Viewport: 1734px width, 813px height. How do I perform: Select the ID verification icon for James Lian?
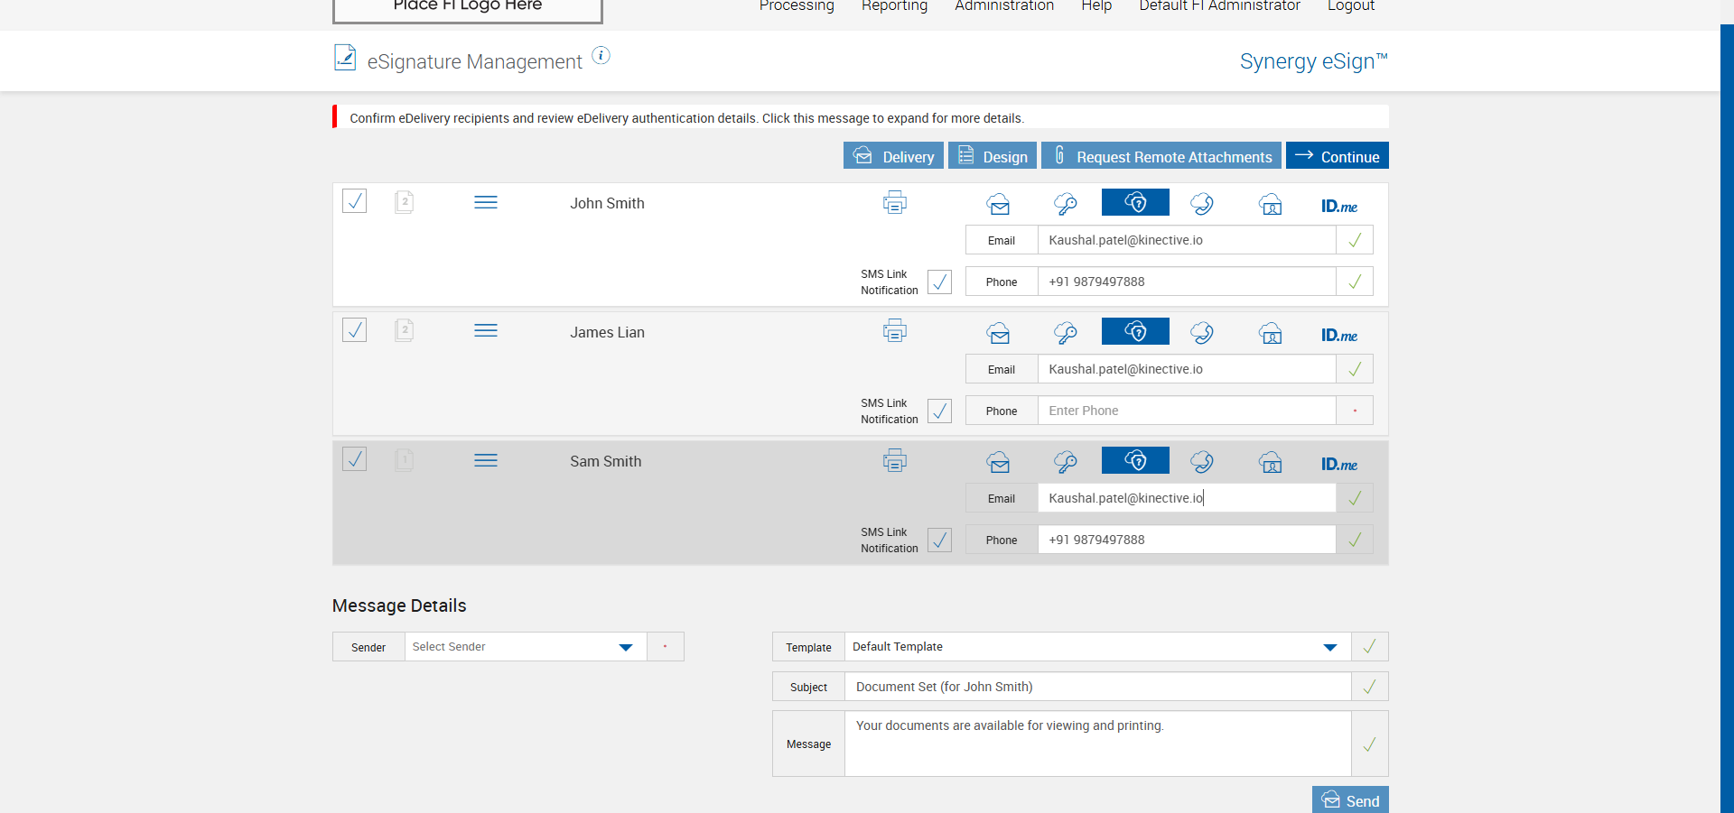pyautogui.click(x=1271, y=333)
